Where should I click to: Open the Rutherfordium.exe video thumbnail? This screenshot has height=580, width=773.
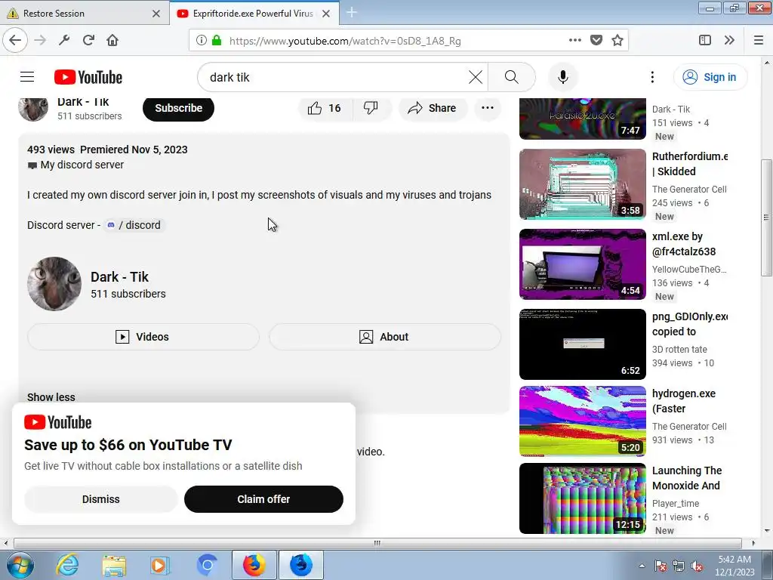pos(583,184)
